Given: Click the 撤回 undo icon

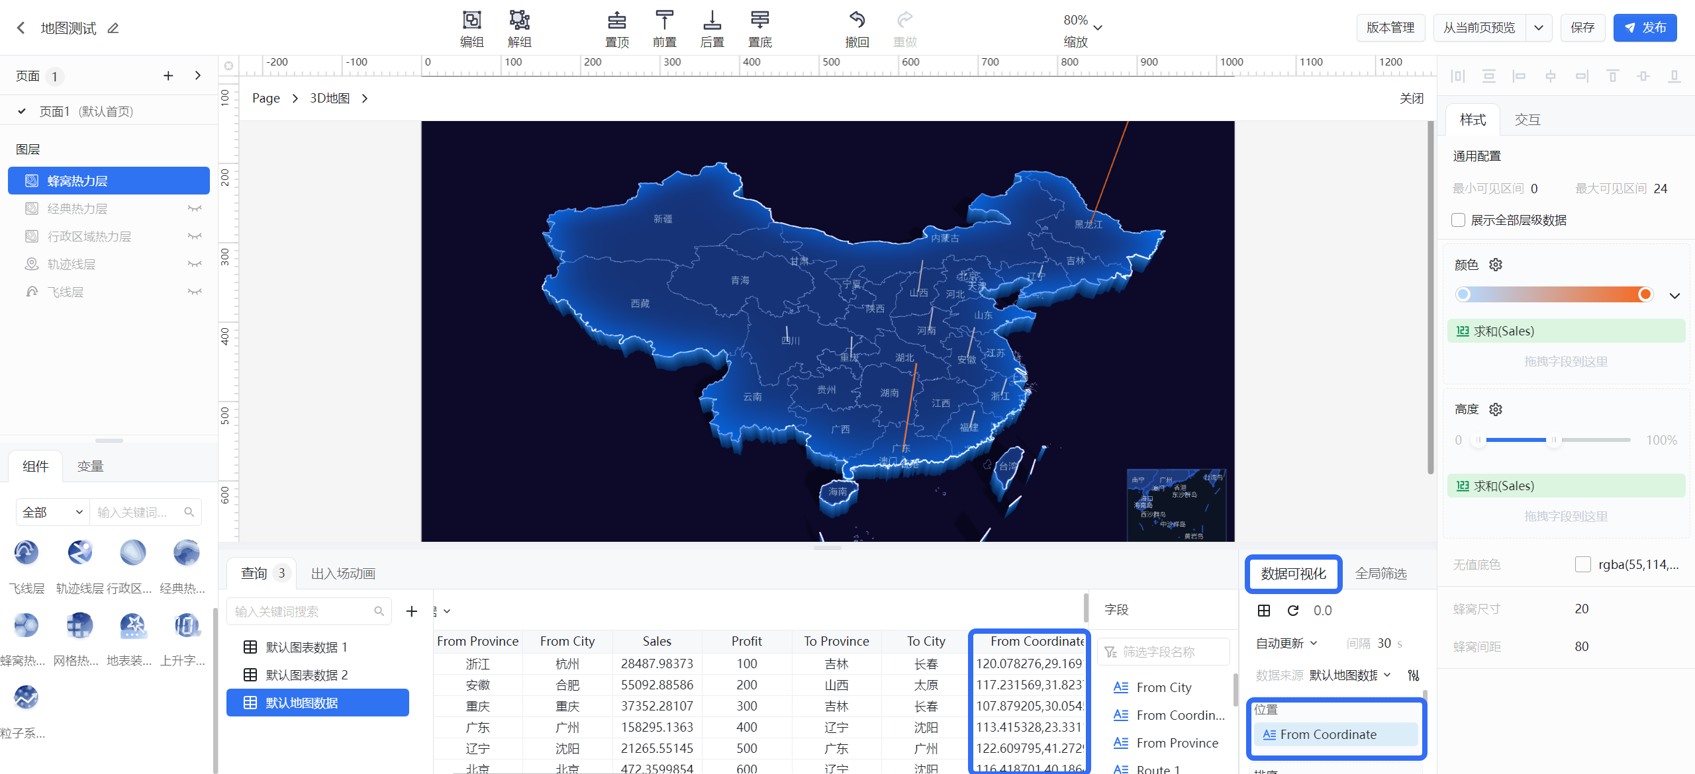Looking at the screenshot, I should [857, 19].
